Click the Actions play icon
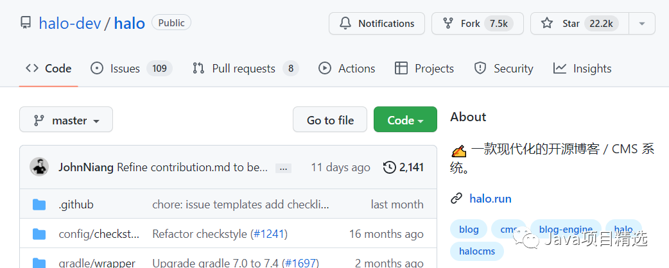 325,68
